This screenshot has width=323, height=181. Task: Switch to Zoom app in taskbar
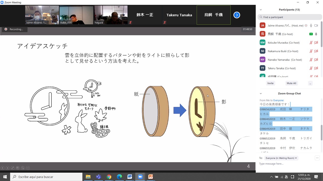140,177
